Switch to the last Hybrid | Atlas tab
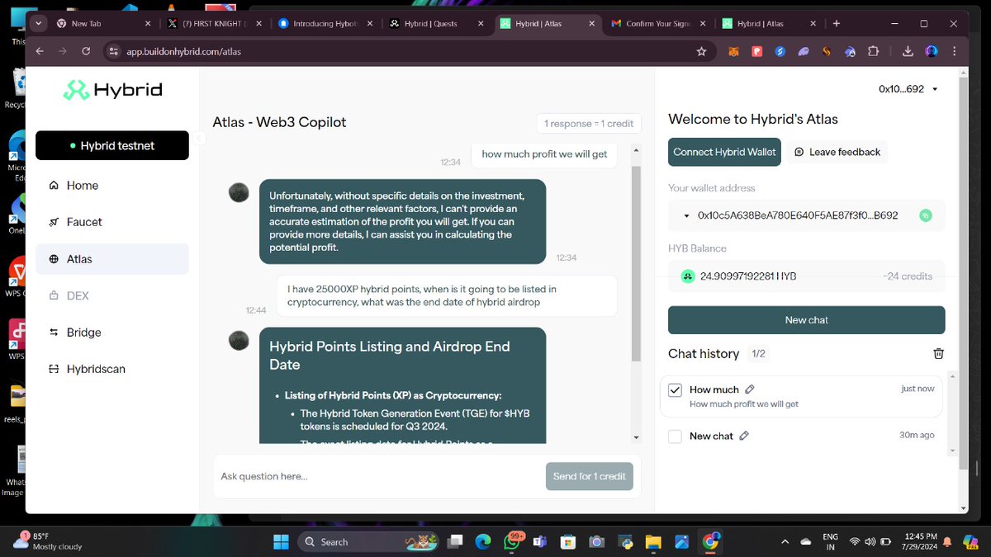The image size is (991, 557). pos(769,24)
